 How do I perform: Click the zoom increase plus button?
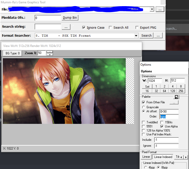[50, 54]
